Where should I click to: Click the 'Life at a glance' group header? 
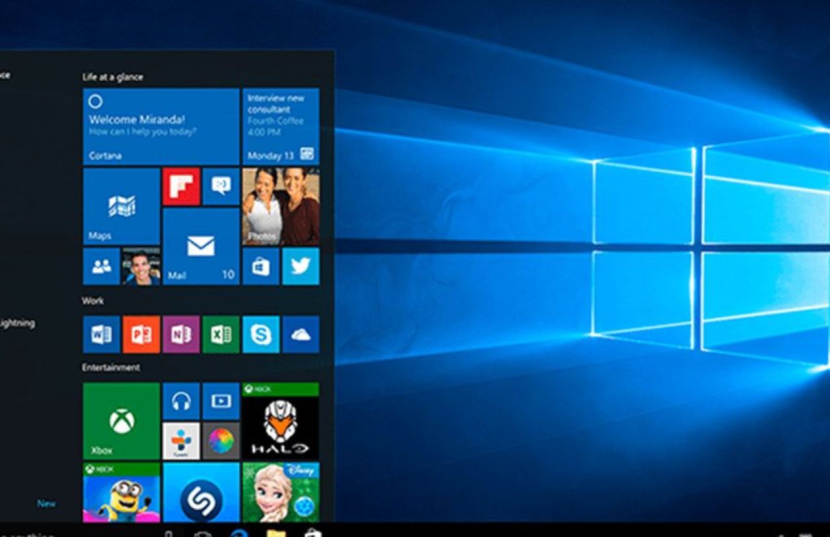tap(113, 77)
